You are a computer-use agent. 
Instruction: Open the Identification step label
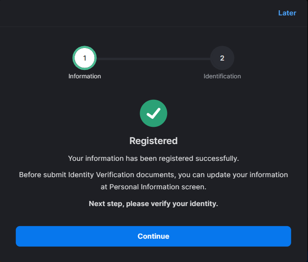222,76
